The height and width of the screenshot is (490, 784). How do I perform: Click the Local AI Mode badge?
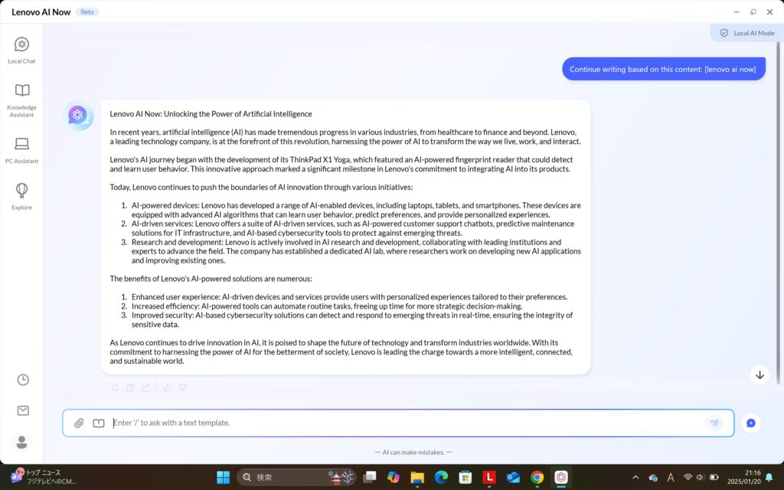(x=746, y=33)
